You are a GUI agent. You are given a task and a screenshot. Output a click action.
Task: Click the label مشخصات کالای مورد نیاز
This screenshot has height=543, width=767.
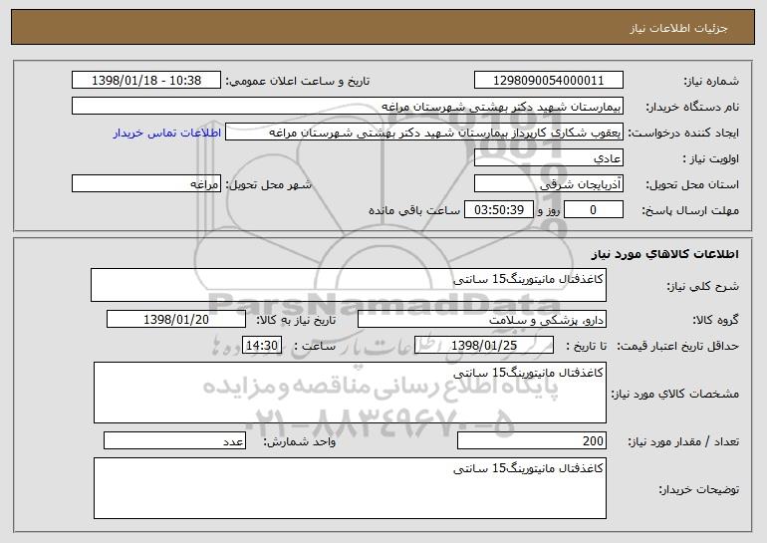tap(675, 394)
